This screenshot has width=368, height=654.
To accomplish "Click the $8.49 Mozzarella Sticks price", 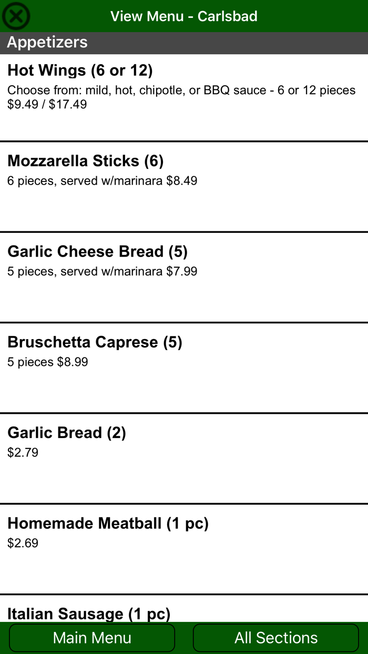I will 181,180.
